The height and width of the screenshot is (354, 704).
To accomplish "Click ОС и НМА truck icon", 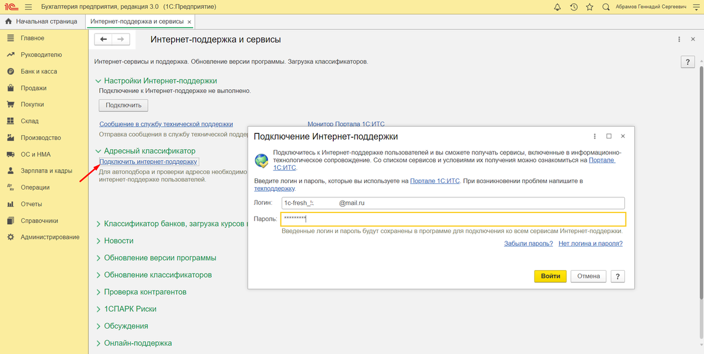I will click(x=10, y=154).
